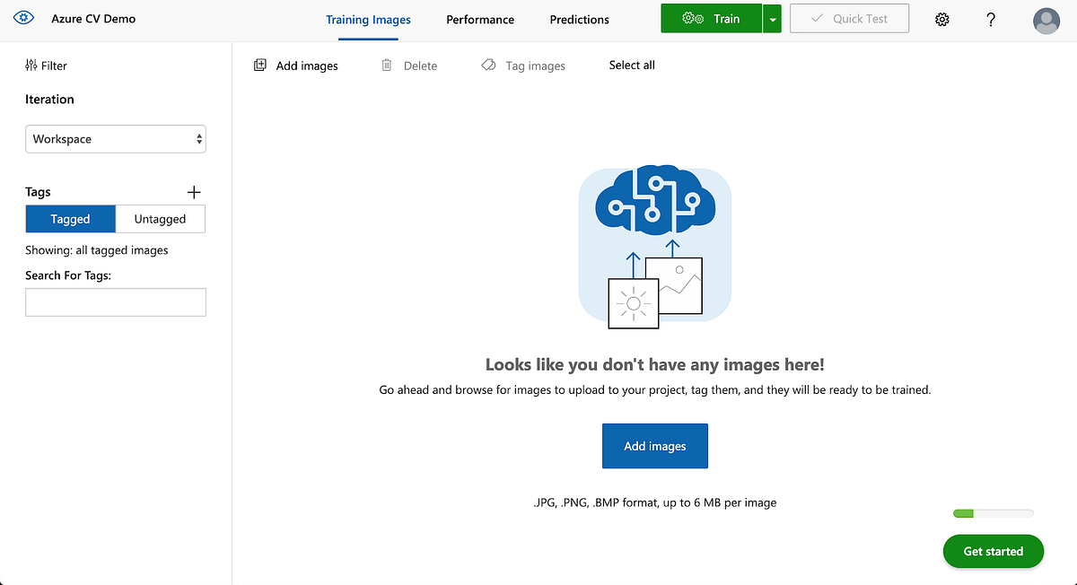
Task: Open the Predictions tab
Action: [579, 19]
